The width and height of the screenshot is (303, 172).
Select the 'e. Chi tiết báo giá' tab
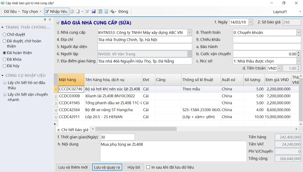(x=73, y=130)
